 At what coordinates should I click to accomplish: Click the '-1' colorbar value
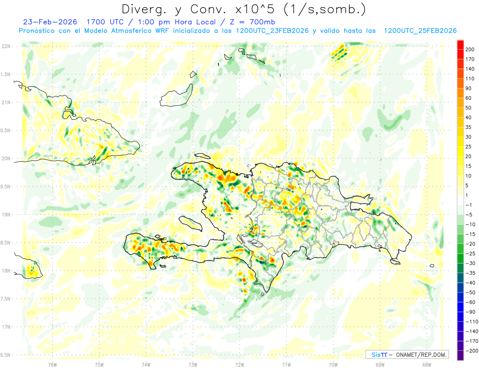click(469, 205)
